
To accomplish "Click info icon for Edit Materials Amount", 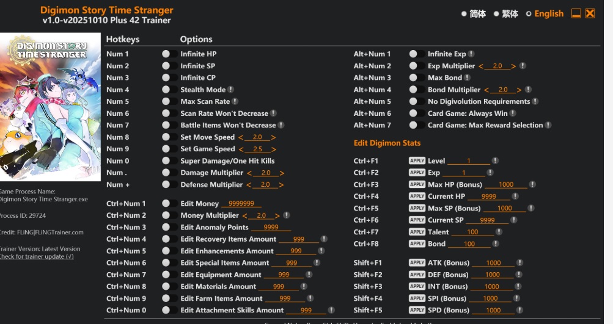I will [x=303, y=286].
